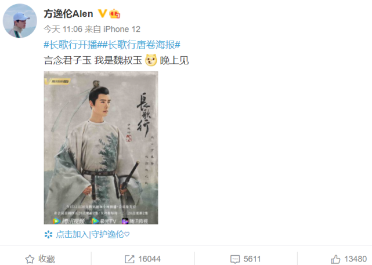
Task: Click the comment bubble icon
Action: (235, 259)
